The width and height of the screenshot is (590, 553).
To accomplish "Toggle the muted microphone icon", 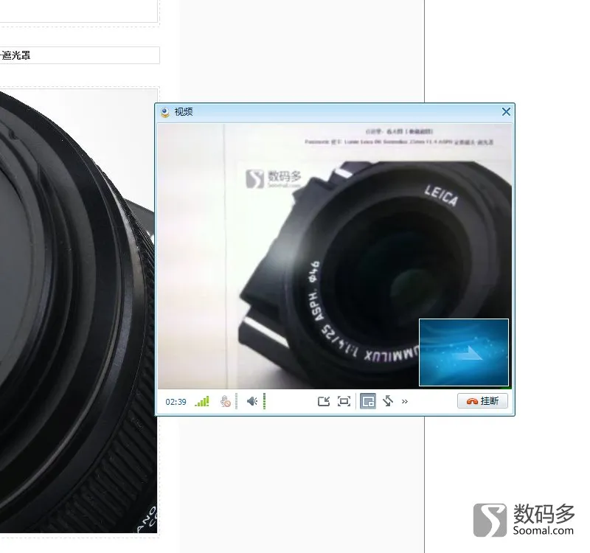I will click(x=226, y=401).
